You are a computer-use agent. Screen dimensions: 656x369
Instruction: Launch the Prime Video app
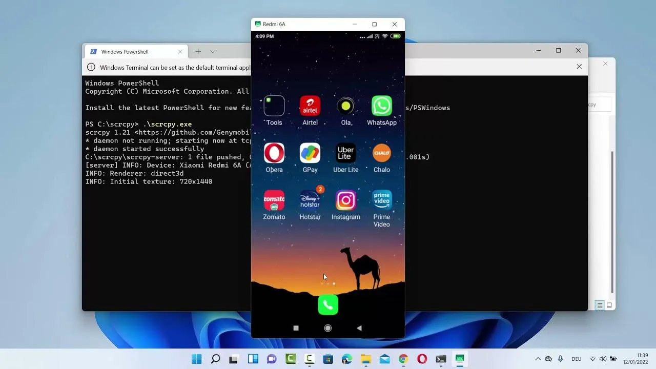tap(382, 200)
